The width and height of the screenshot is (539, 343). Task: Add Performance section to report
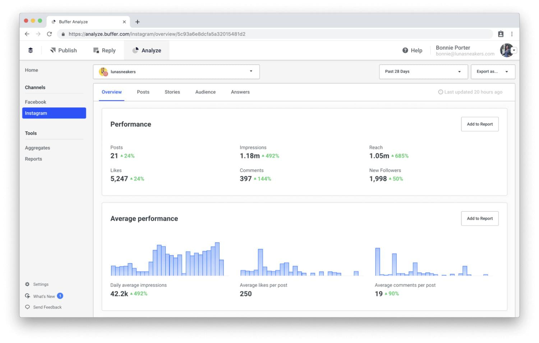[479, 124]
